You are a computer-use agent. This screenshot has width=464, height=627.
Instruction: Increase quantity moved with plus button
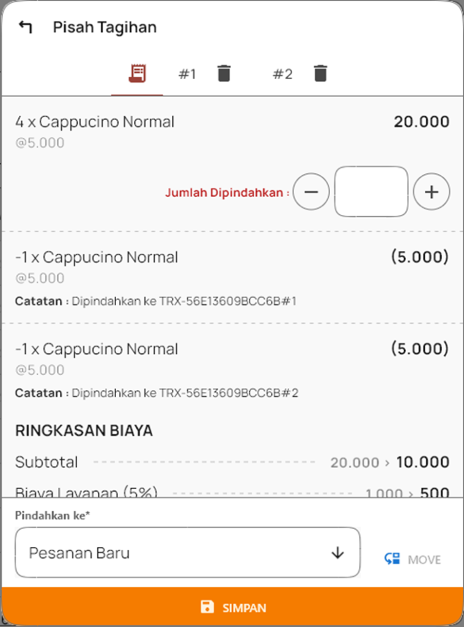tap(432, 192)
